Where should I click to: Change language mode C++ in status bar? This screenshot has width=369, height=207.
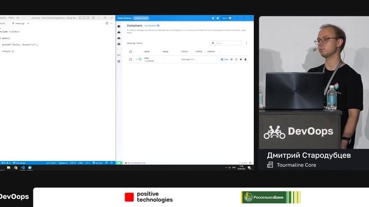coord(88,163)
